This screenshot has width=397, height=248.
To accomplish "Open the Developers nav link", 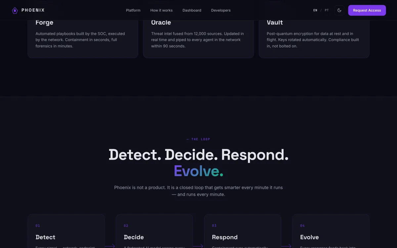I will 221,10.
